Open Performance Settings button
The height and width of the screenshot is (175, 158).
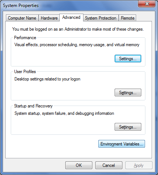coord(128,59)
